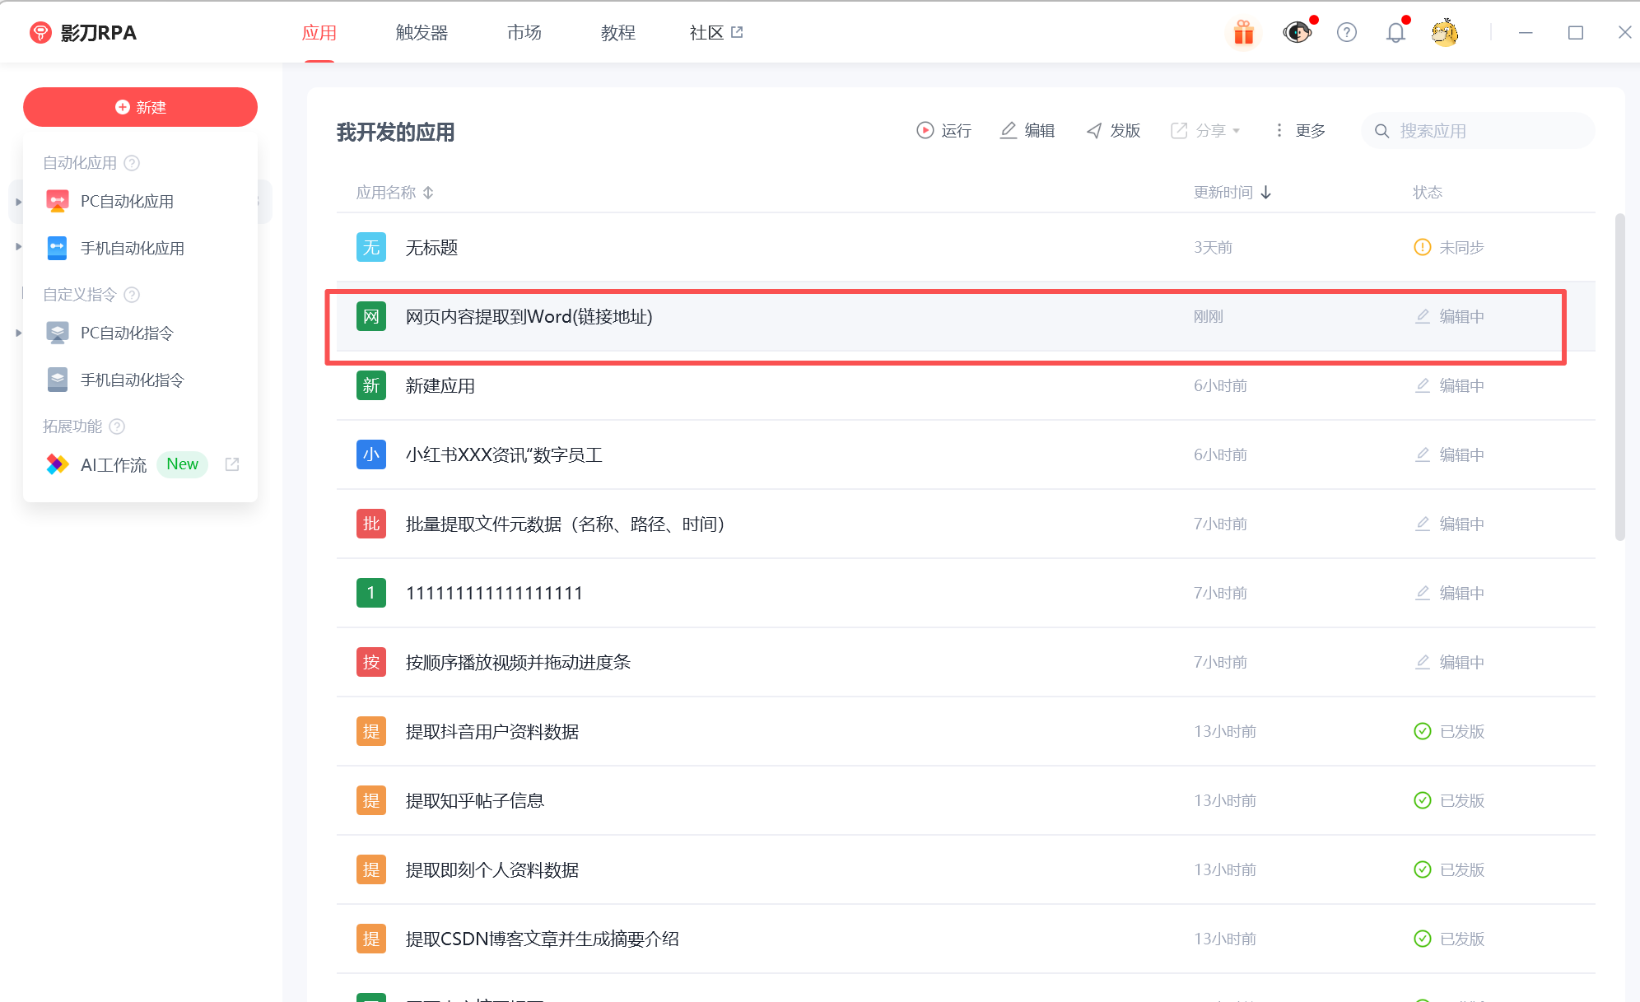Expand arrow beside PC自动化应用
Viewport: 1640px width, 1002px height.
click(x=18, y=202)
